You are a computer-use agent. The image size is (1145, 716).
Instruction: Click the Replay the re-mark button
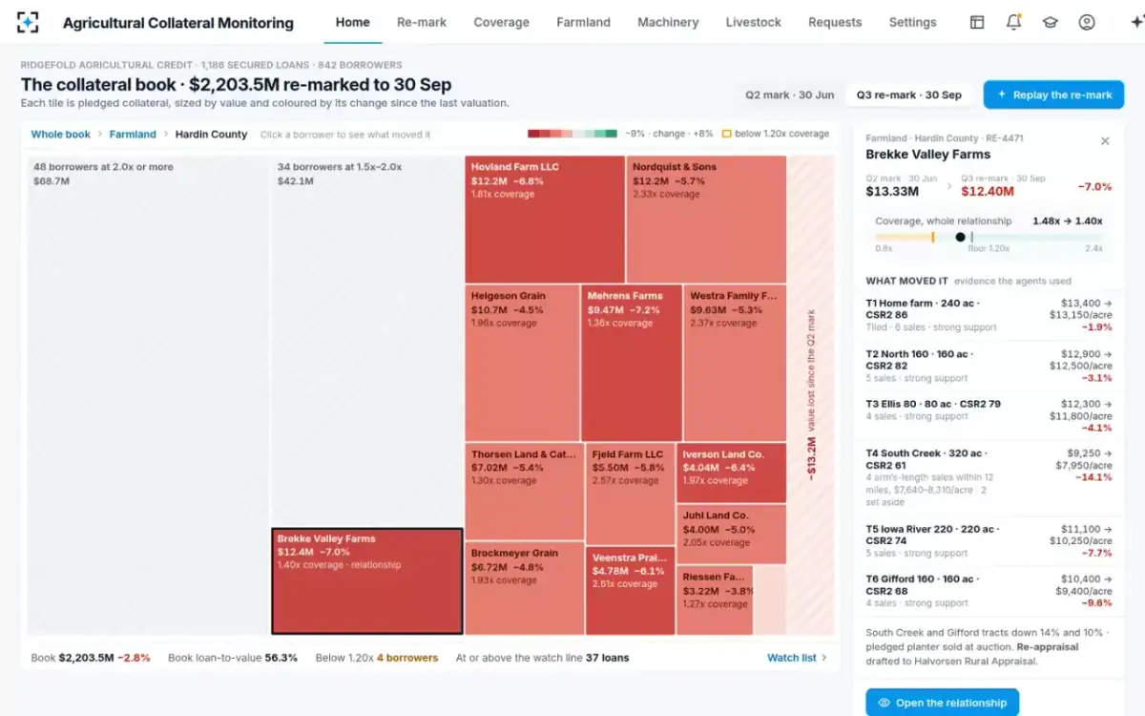coord(1053,95)
